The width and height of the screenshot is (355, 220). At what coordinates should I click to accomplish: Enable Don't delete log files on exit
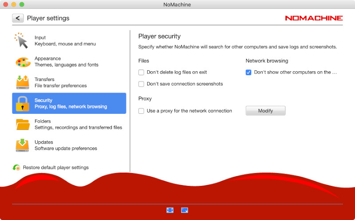click(x=141, y=72)
